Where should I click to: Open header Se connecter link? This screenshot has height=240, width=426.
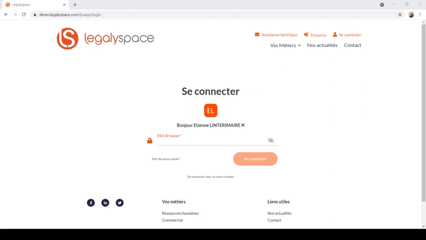[350, 35]
